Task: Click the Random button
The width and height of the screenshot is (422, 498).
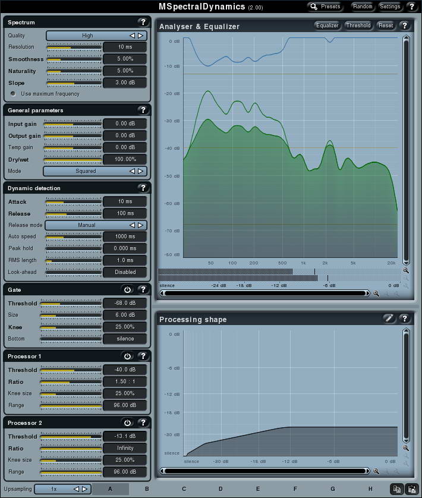Action: tap(363, 7)
